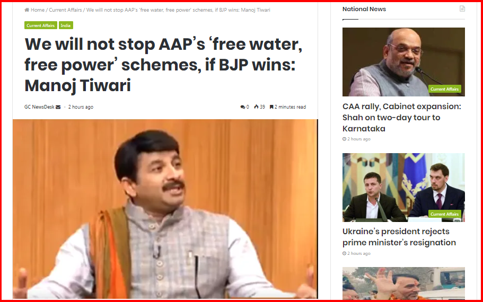Click the flame views icon

tap(256, 107)
